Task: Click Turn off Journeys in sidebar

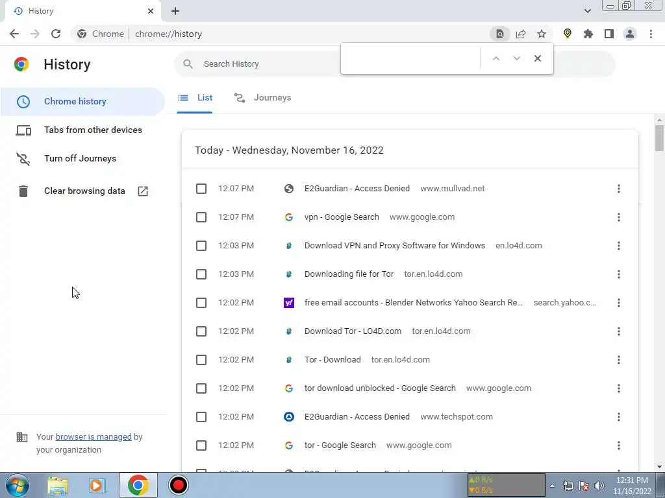Action: (x=82, y=158)
